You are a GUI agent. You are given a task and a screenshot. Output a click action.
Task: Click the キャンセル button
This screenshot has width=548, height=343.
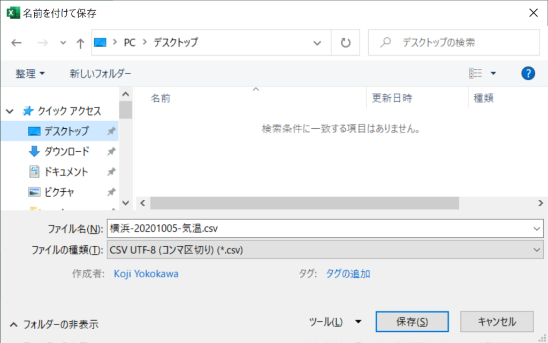coord(497,322)
